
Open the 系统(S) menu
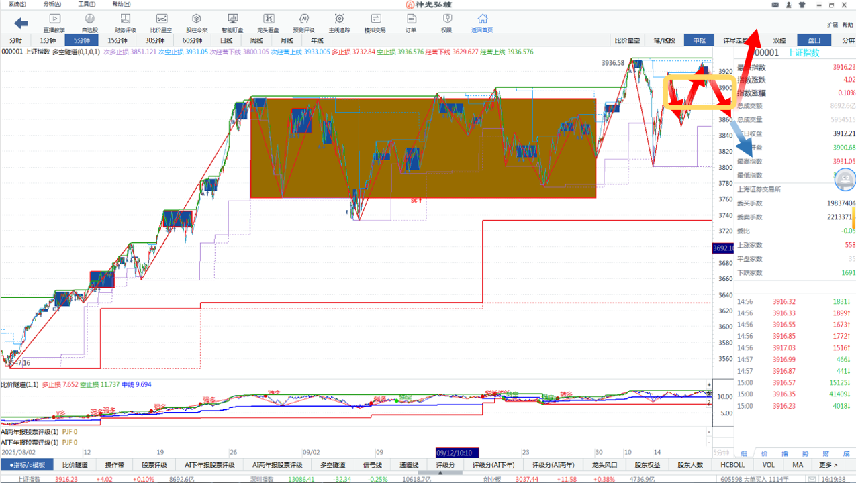point(17,4)
